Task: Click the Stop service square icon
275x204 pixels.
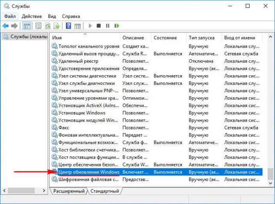Action: 99,26
